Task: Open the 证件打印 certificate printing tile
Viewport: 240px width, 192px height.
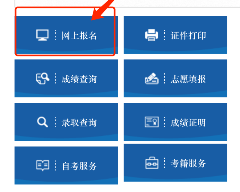Action: pos(175,35)
